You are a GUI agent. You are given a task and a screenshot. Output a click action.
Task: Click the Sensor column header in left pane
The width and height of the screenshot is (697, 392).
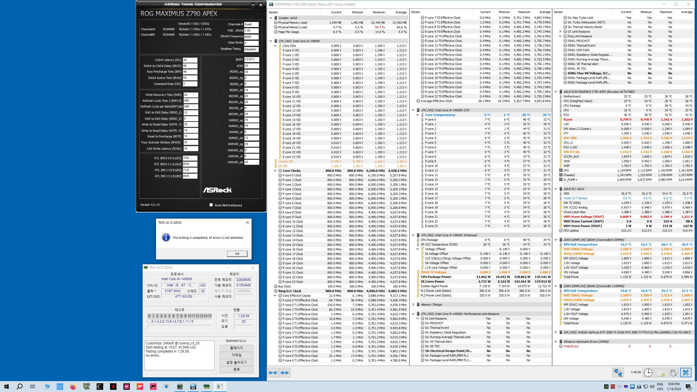[x=294, y=12]
